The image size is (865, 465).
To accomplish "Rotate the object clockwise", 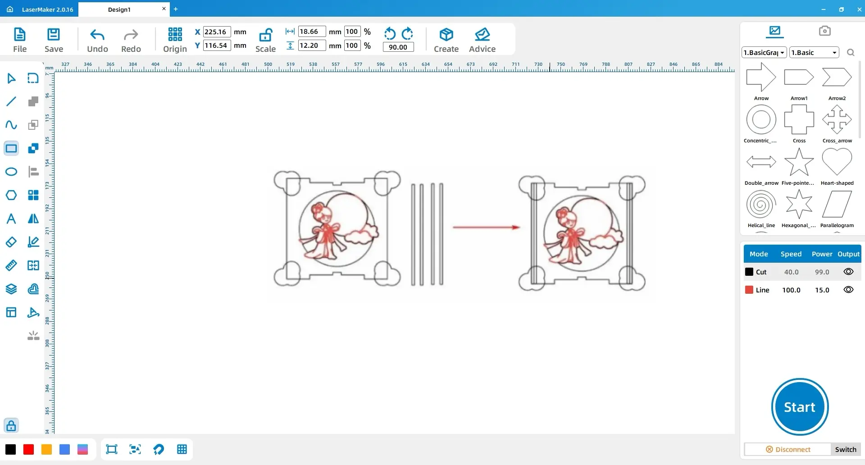I will coord(407,34).
